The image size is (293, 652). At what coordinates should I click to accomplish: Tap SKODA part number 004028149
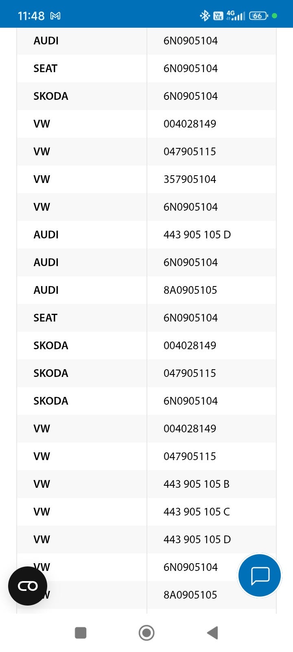190,346
